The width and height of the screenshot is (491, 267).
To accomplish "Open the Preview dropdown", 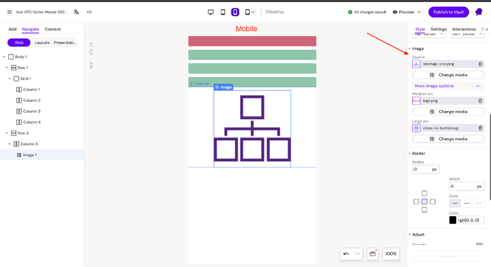I will (407, 12).
